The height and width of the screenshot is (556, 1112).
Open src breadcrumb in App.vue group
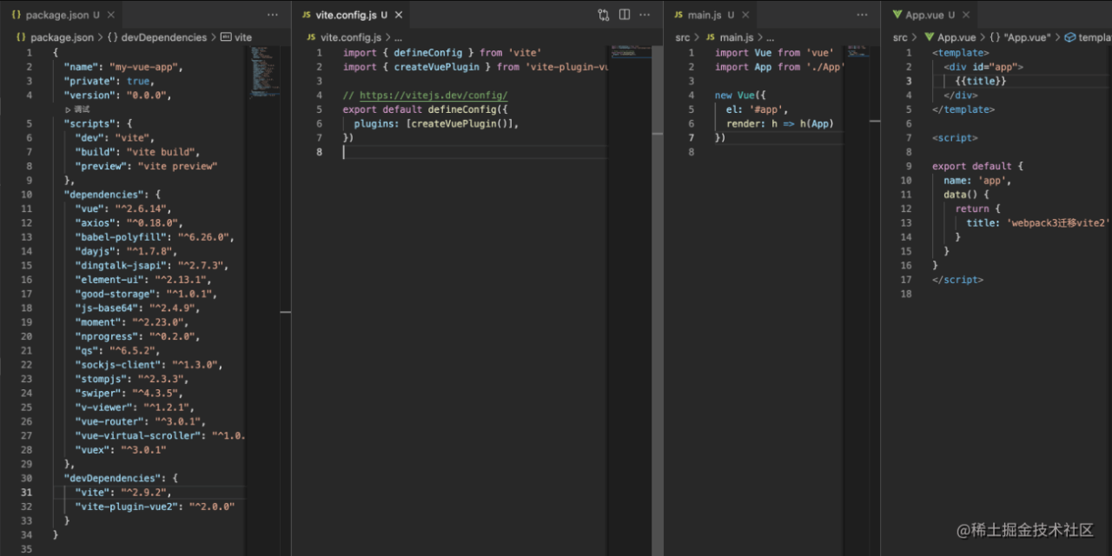900,37
